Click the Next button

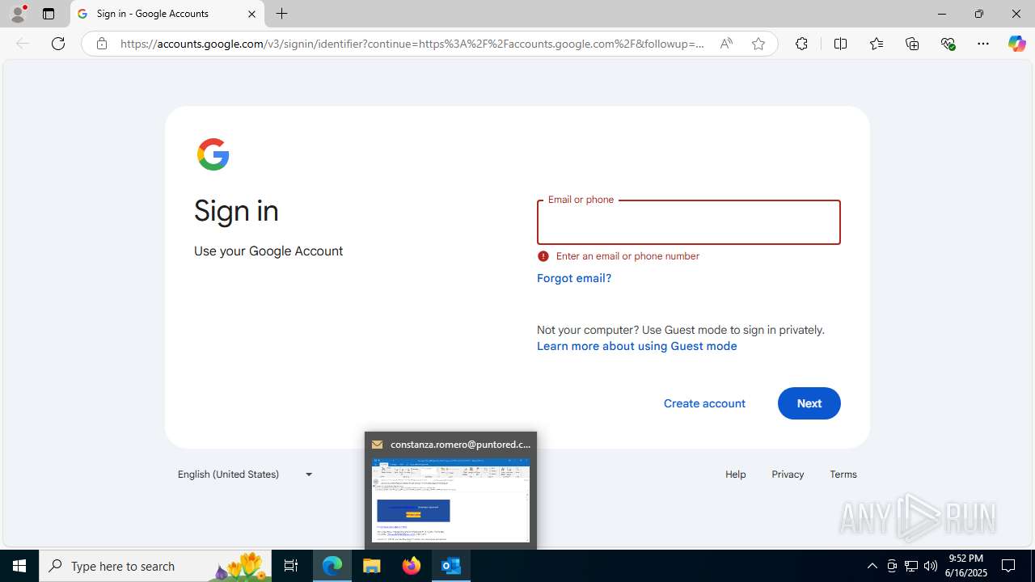pyautogui.click(x=809, y=403)
